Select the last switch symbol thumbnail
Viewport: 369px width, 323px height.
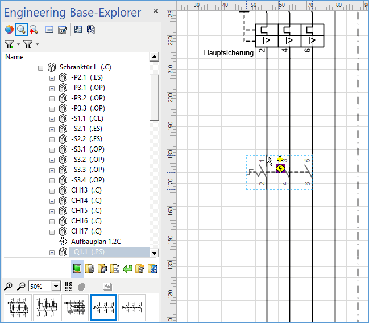(132, 308)
